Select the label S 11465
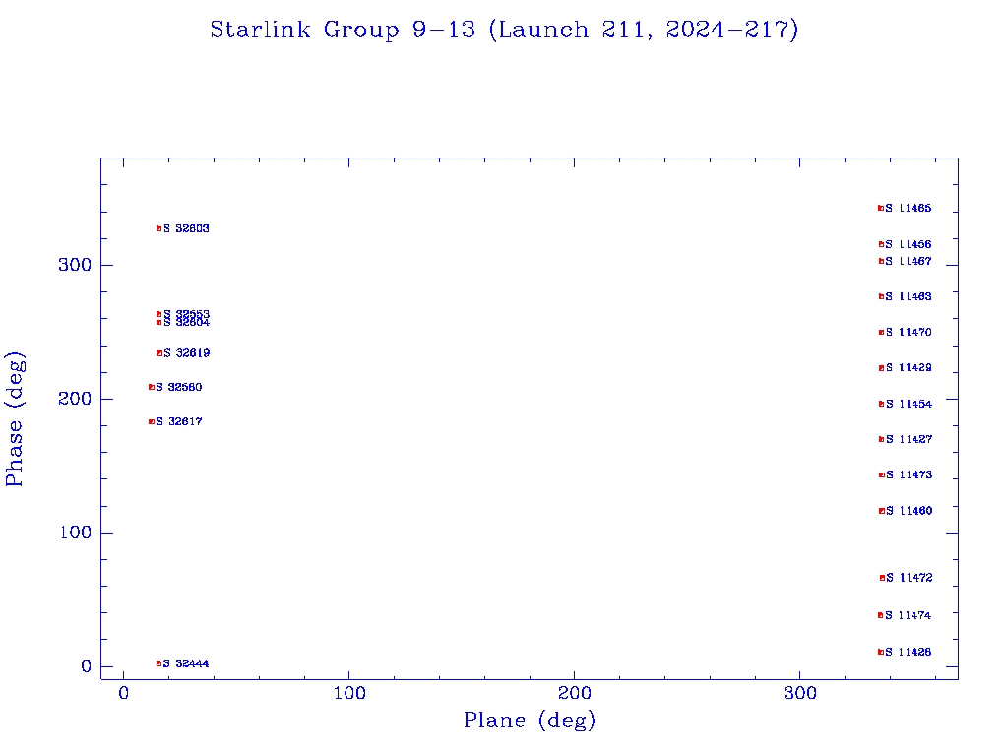The height and width of the screenshot is (756, 1008). tap(909, 208)
